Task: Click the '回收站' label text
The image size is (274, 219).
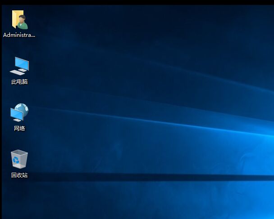Action: point(19,175)
